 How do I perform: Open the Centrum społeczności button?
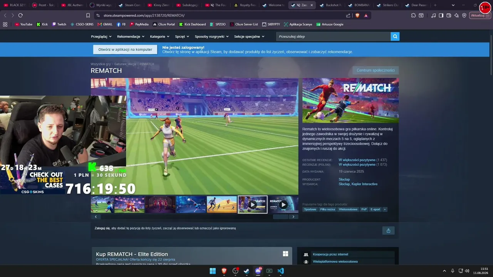[376, 70]
